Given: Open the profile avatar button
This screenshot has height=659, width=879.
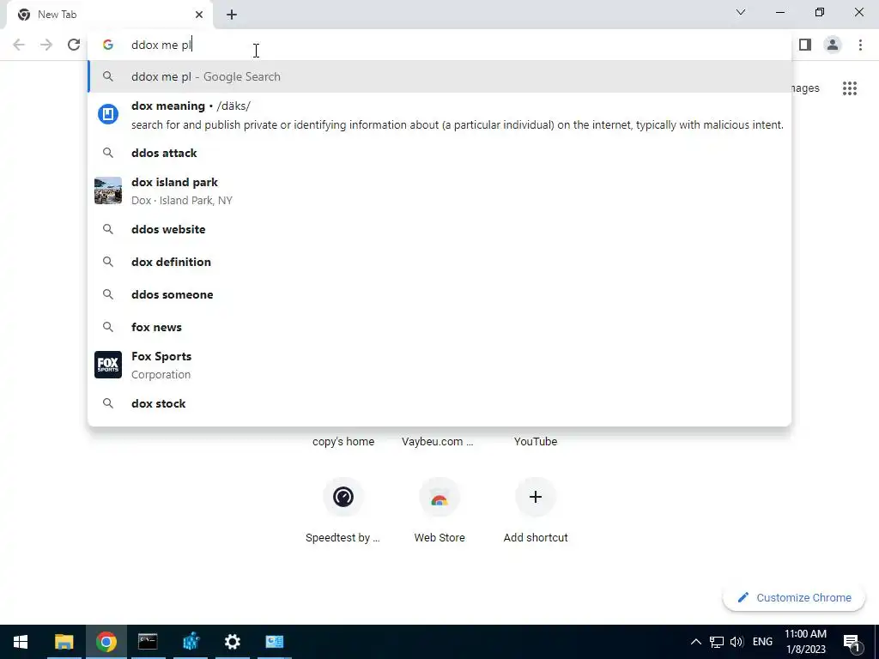Looking at the screenshot, I should click(x=833, y=45).
